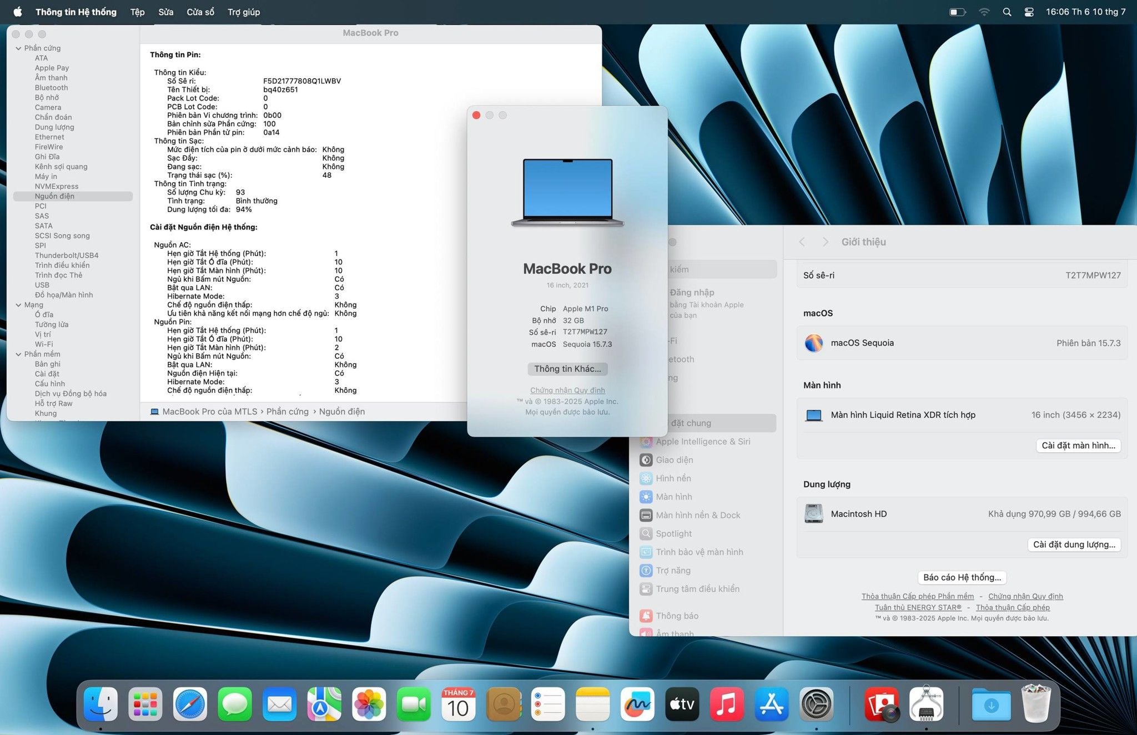This screenshot has height=735, width=1137.
Task: Collapse the Phần cứng tree section
Action: tap(18, 48)
